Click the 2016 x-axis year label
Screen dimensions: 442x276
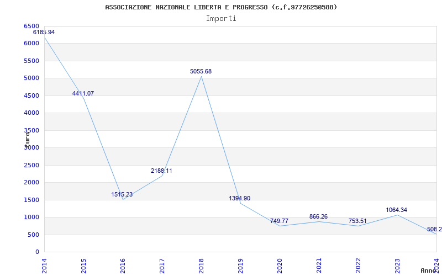pyautogui.click(x=123, y=266)
